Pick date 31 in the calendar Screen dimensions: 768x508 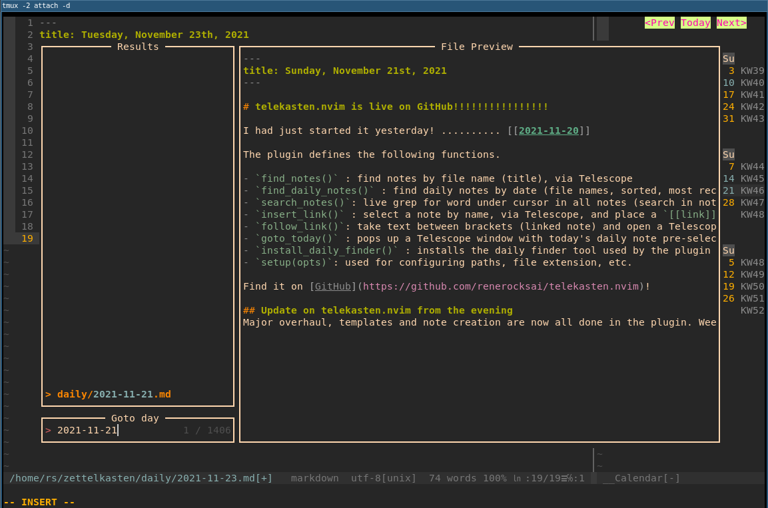729,119
